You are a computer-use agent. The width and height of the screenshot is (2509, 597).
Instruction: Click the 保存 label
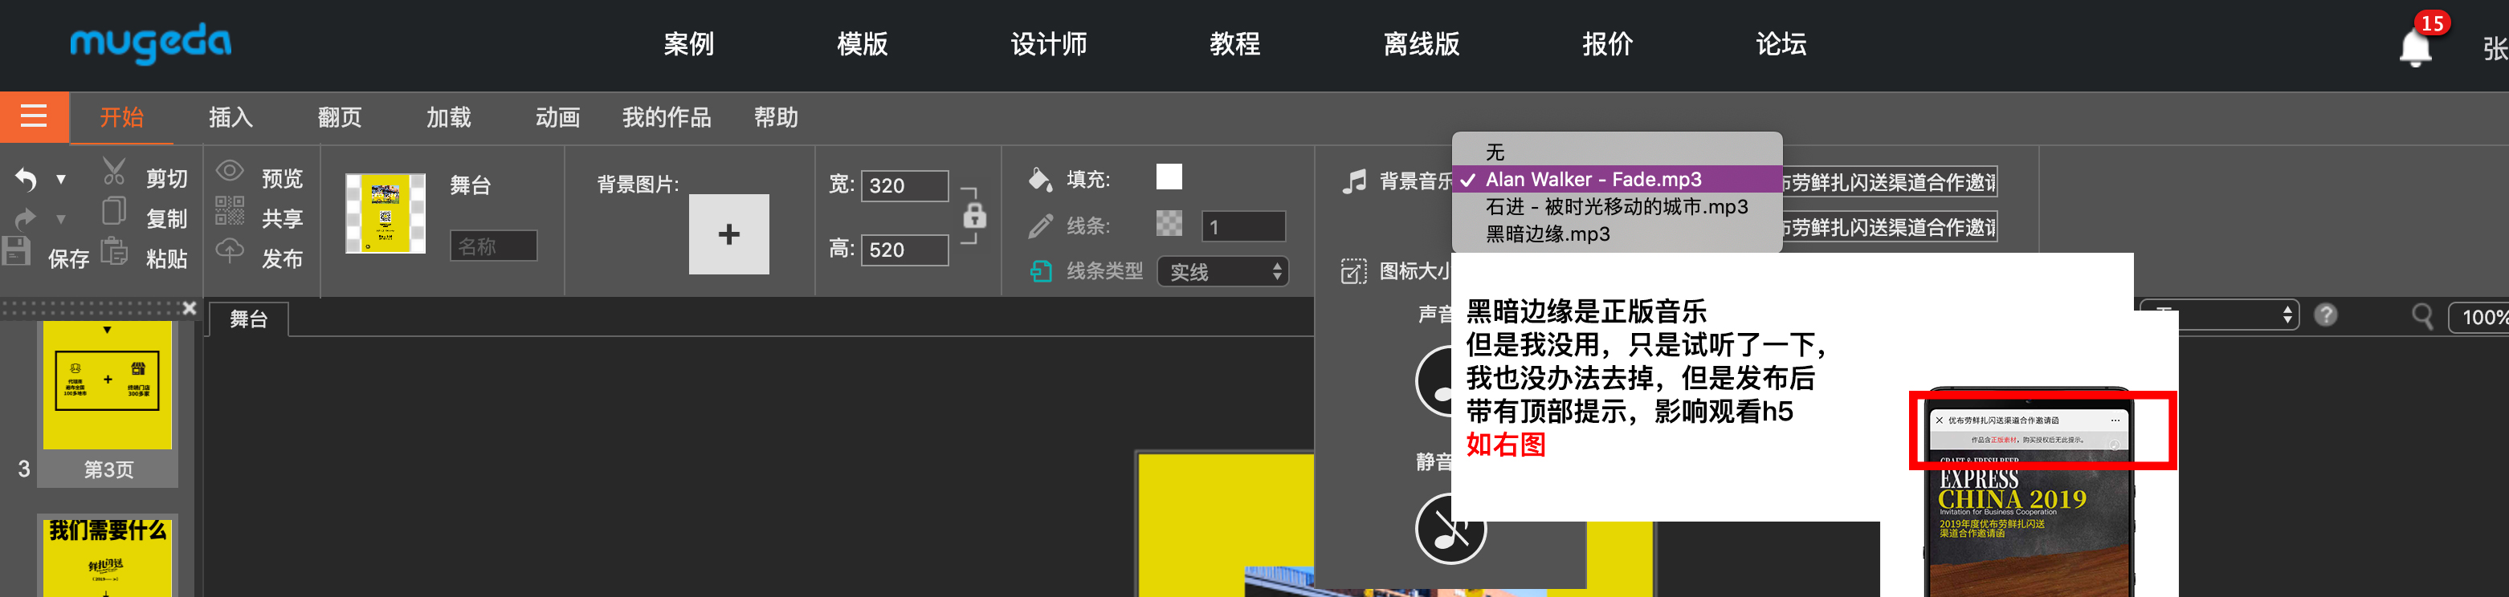click(x=68, y=259)
